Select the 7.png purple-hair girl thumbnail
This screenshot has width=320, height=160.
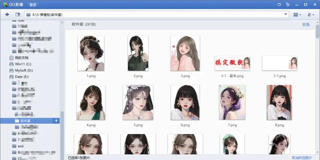tap(232, 102)
